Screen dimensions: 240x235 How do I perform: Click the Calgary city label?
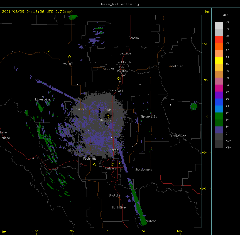click(x=111, y=168)
